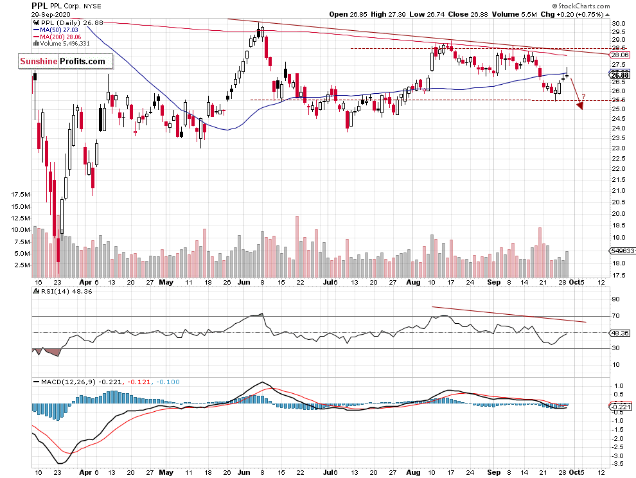The width and height of the screenshot is (636, 478).
Task: Click the red-boxed -0.221 MACD axis tag
Action: coord(621,407)
